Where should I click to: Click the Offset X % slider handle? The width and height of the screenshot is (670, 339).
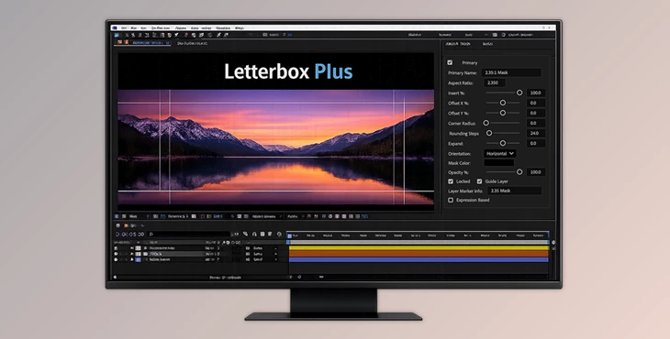[503, 103]
